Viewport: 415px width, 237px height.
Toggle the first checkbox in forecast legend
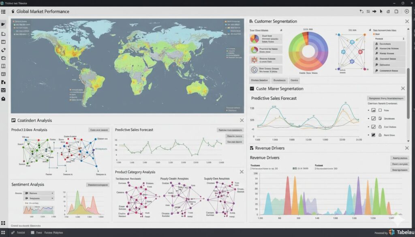pos(374,110)
